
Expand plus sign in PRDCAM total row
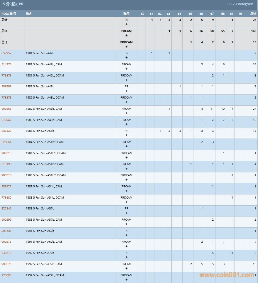(x=127, y=46)
